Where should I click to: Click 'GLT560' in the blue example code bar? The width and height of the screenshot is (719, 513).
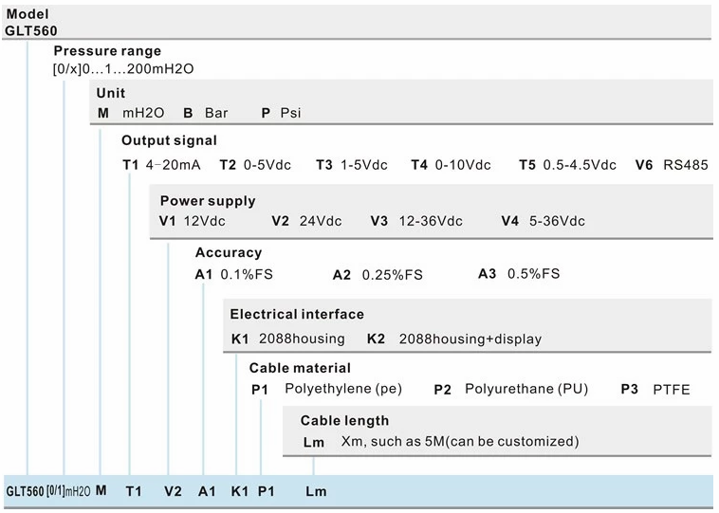25,492
